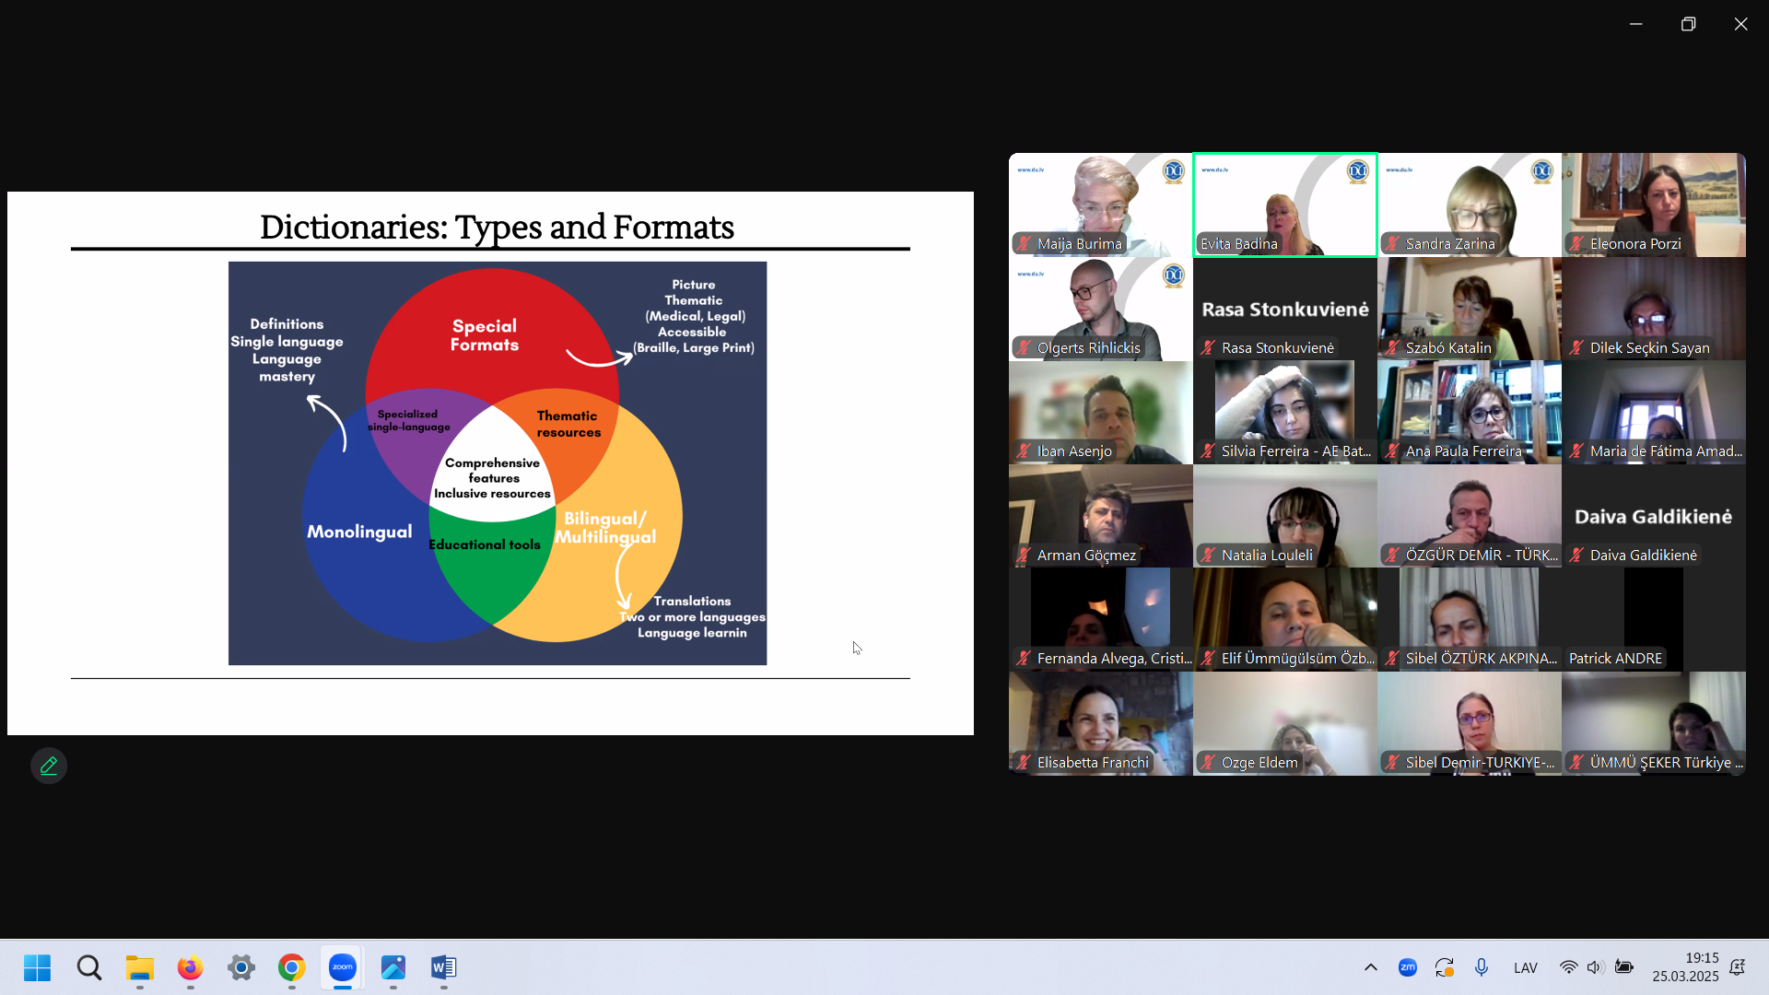Launch Microsoft Word from taskbar
The image size is (1769, 995).
[x=443, y=967]
